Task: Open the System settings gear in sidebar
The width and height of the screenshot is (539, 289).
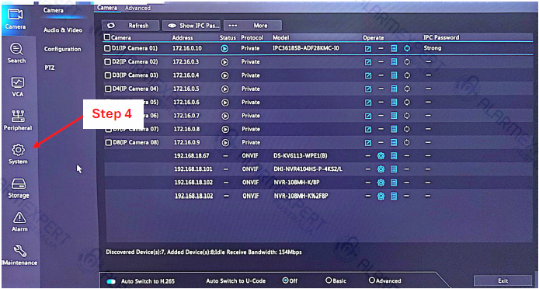Action: pos(18,150)
